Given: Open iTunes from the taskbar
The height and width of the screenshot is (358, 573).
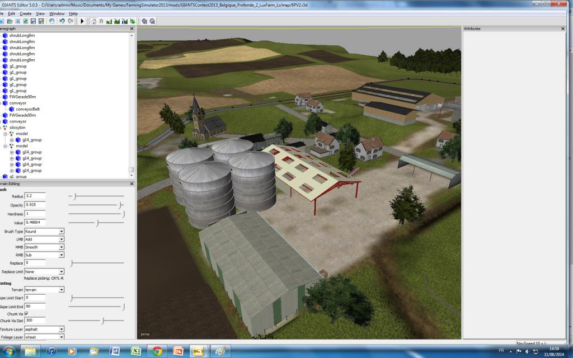Looking at the screenshot, I should pyautogui.click(x=51, y=351).
